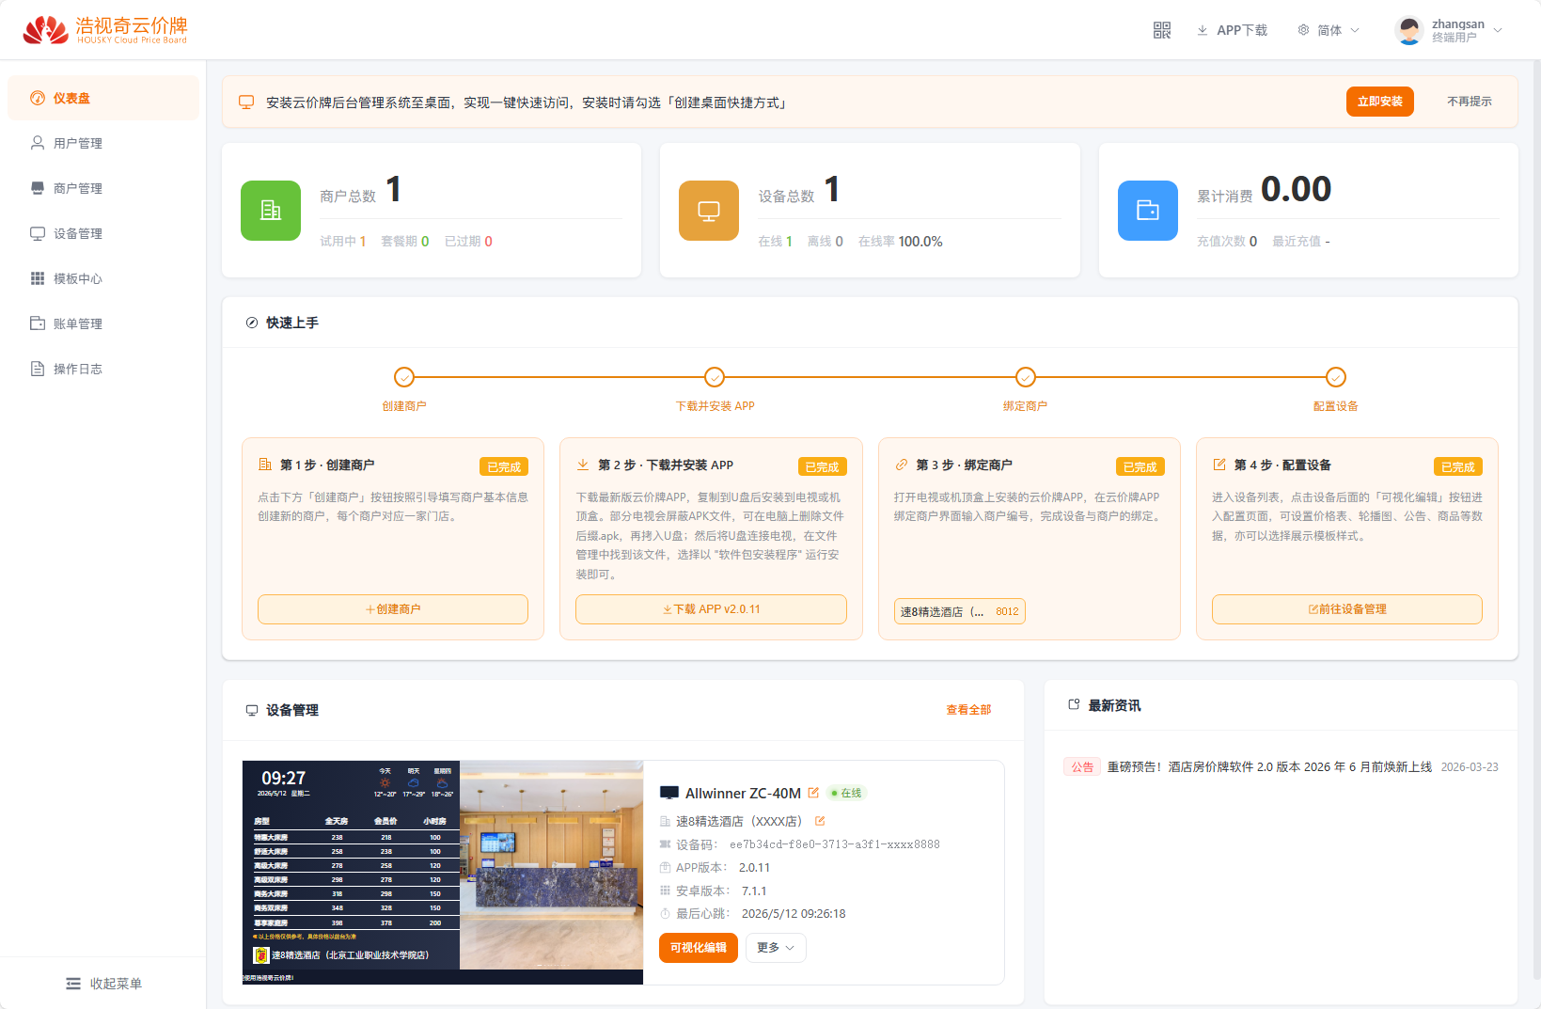Screen dimensions: 1541x1009
Task: Click the step 2 download icon
Action: pyautogui.click(x=583, y=465)
